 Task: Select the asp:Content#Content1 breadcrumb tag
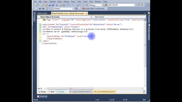[82, 92]
